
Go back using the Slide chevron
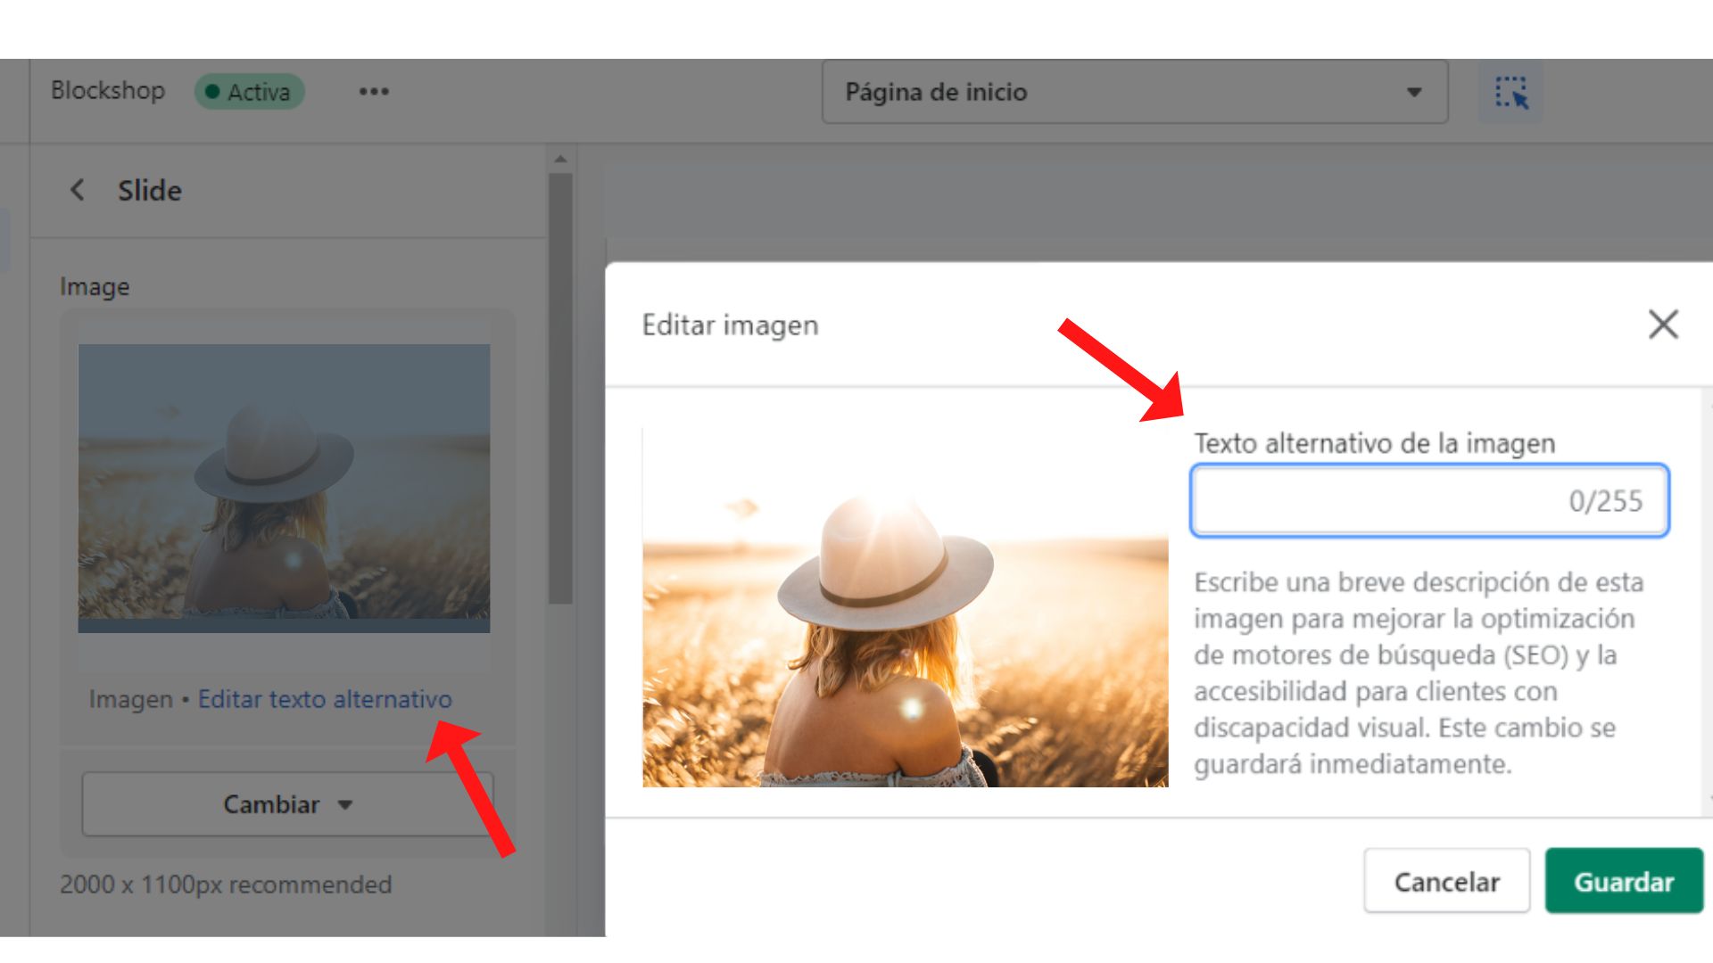tap(78, 190)
